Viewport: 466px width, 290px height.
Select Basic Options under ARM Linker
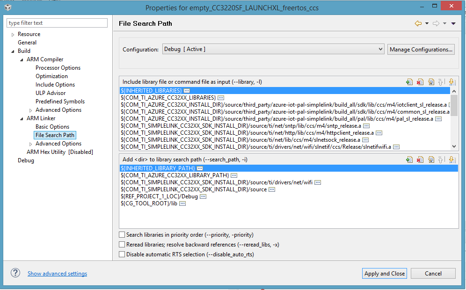tap(52, 127)
